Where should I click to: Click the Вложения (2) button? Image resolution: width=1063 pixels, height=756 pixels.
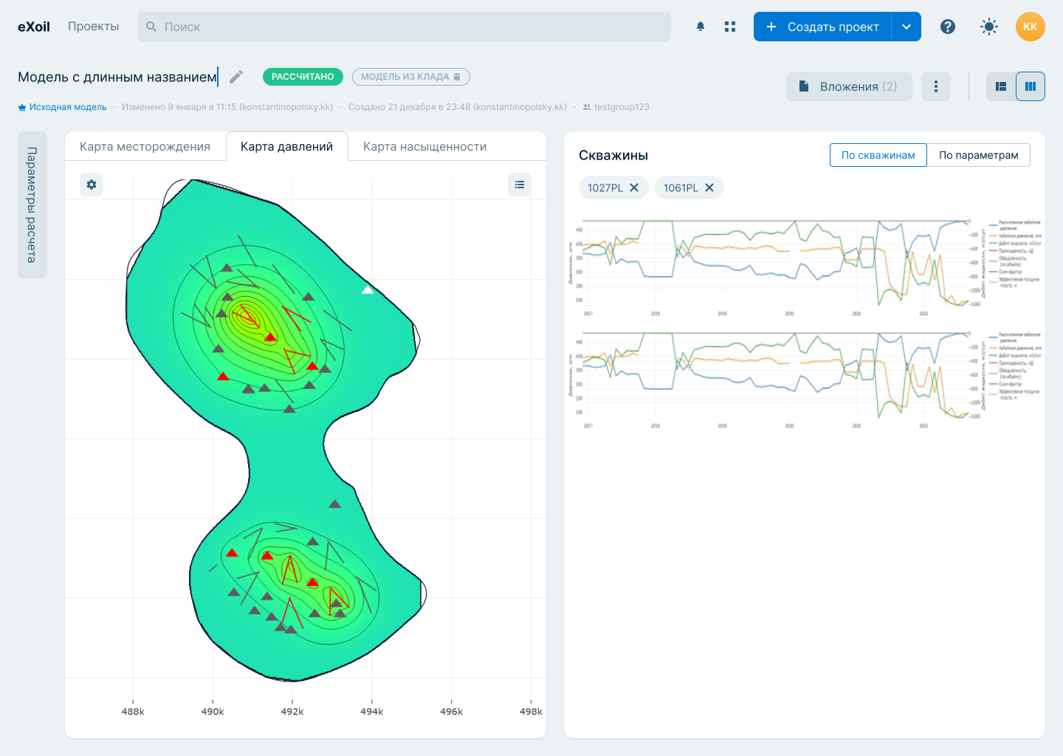849,86
